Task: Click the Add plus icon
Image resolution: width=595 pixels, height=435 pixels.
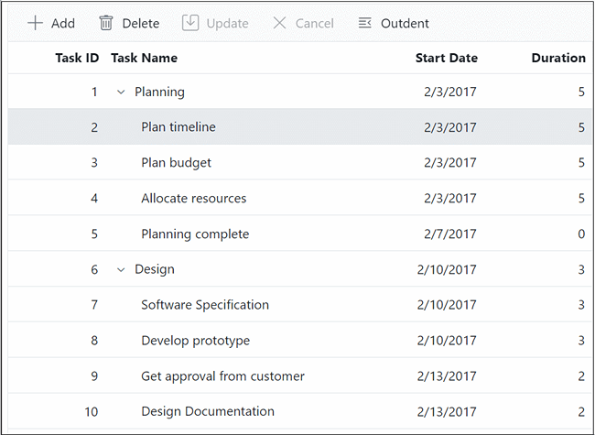Action: (x=36, y=23)
